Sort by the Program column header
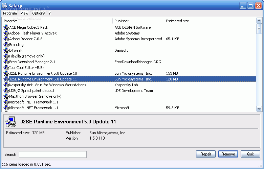Screen dimensions: 264x169 pyautogui.click(x=57, y=21)
